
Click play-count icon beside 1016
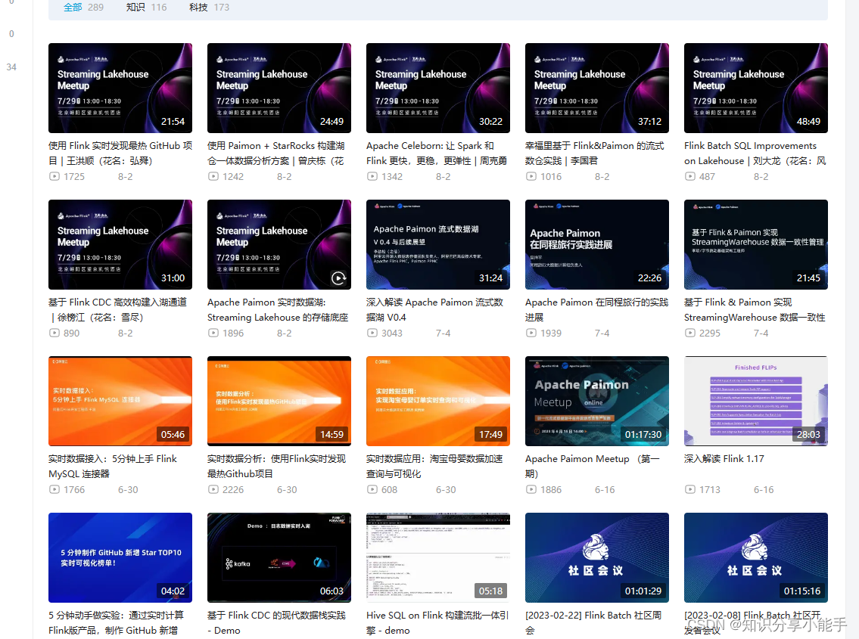click(531, 176)
